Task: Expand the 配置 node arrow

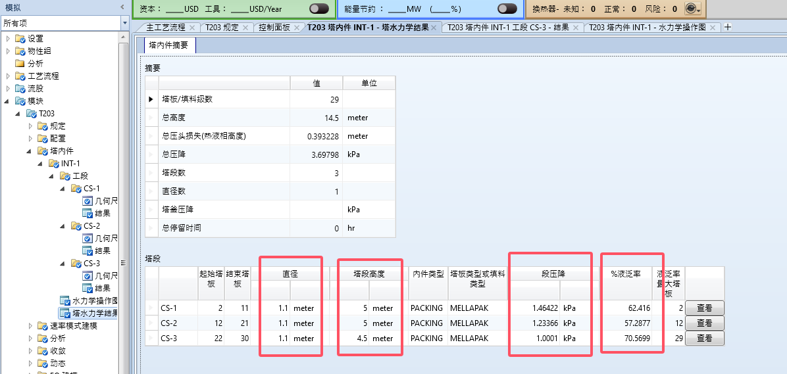Action: [x=30, y=139]
